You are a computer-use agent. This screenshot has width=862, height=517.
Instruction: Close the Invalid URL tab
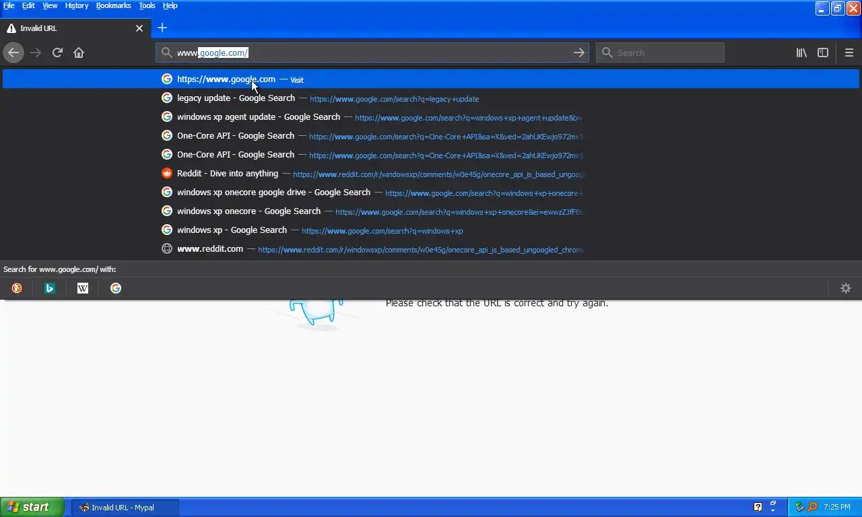click(x=139, y=28)
